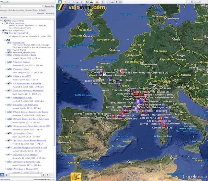This screenshot has height=181, width=208.
Task: Click the search magnifier icon below the places list
Action: pos(2,175)
